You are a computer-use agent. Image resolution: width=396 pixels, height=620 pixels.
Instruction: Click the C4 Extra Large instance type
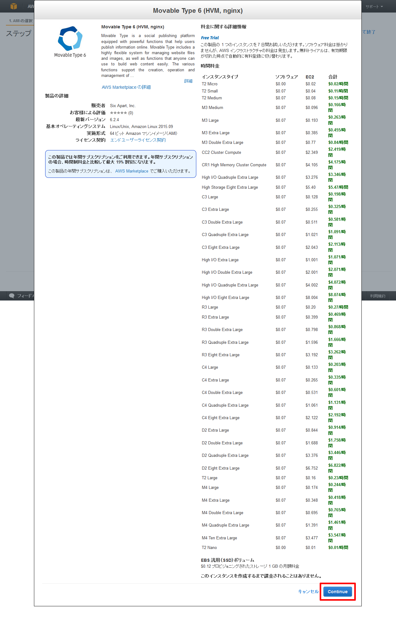215,380
